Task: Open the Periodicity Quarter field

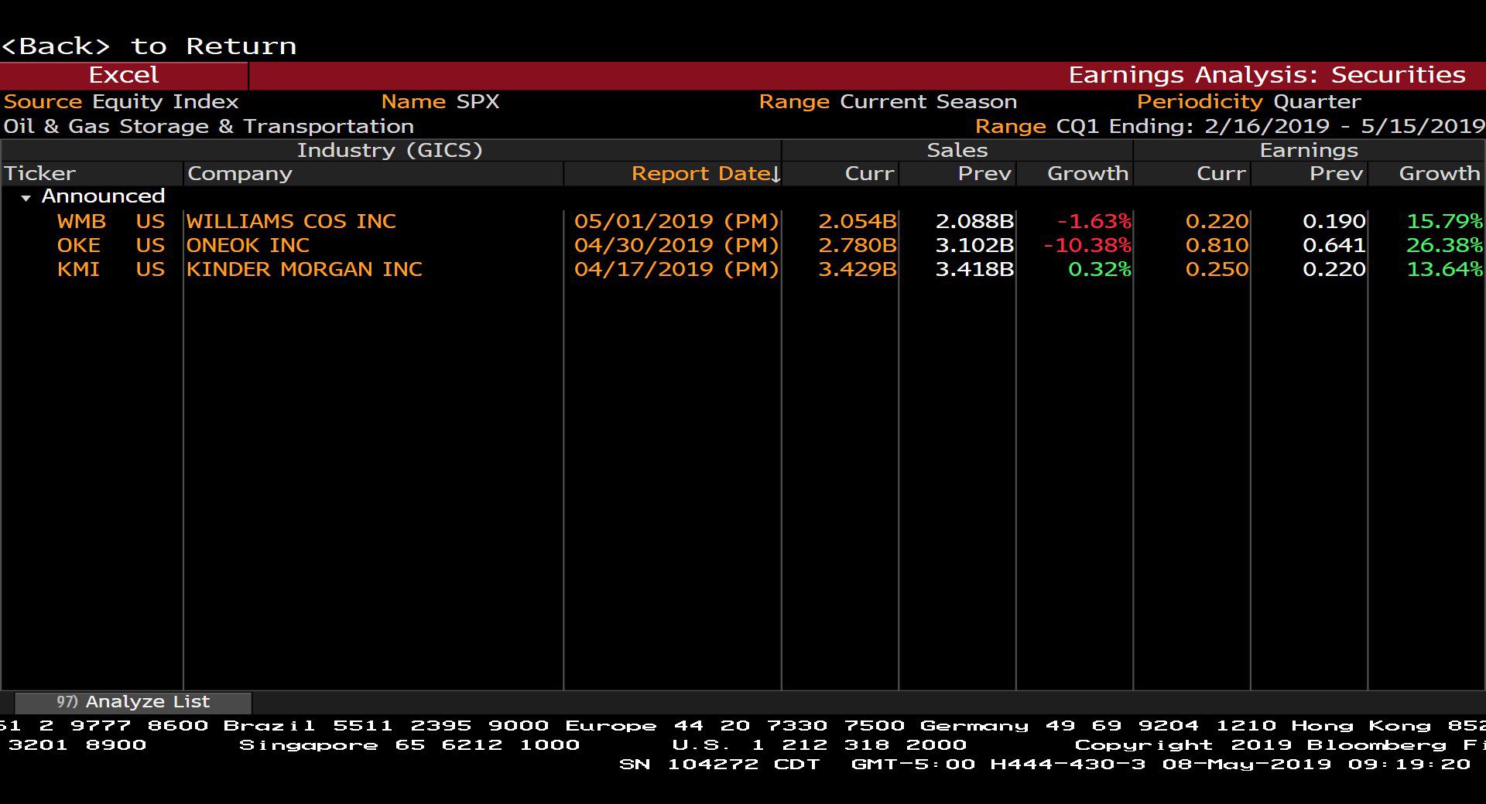Action: coord(1248,101)
